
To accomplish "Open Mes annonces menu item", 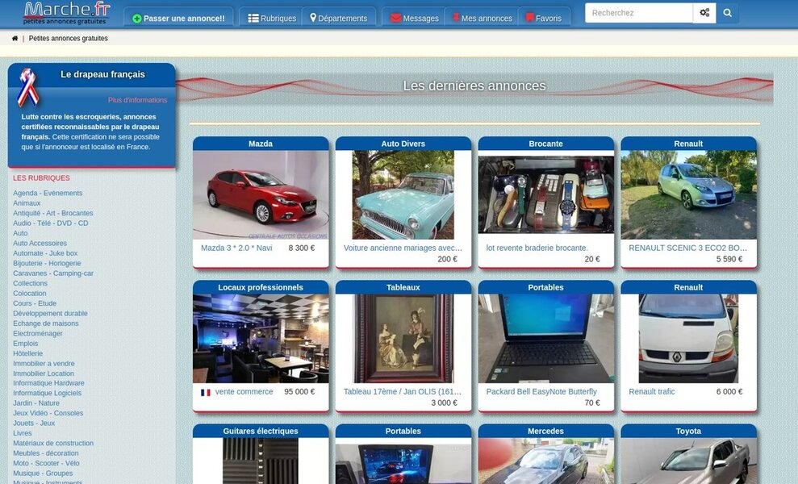I will point(482,19).
